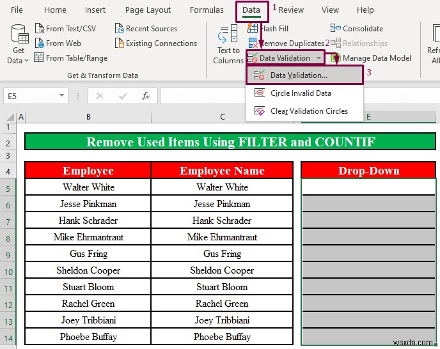Switch to the Home tab
Image resolution: width=440 pixels, height=349 pixels.
55,10
